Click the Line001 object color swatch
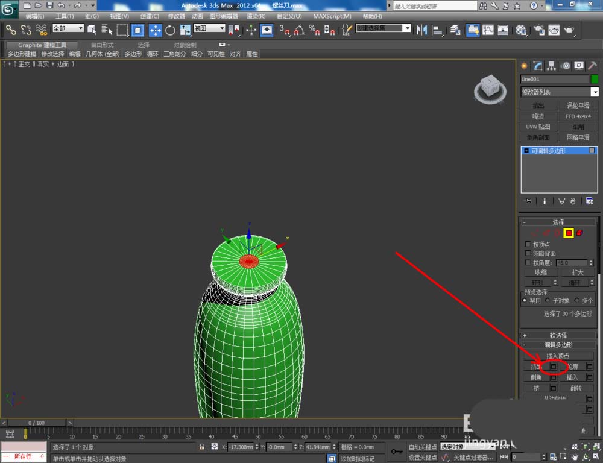The height and width of the screenshot is (463, 603). [595, 79]
